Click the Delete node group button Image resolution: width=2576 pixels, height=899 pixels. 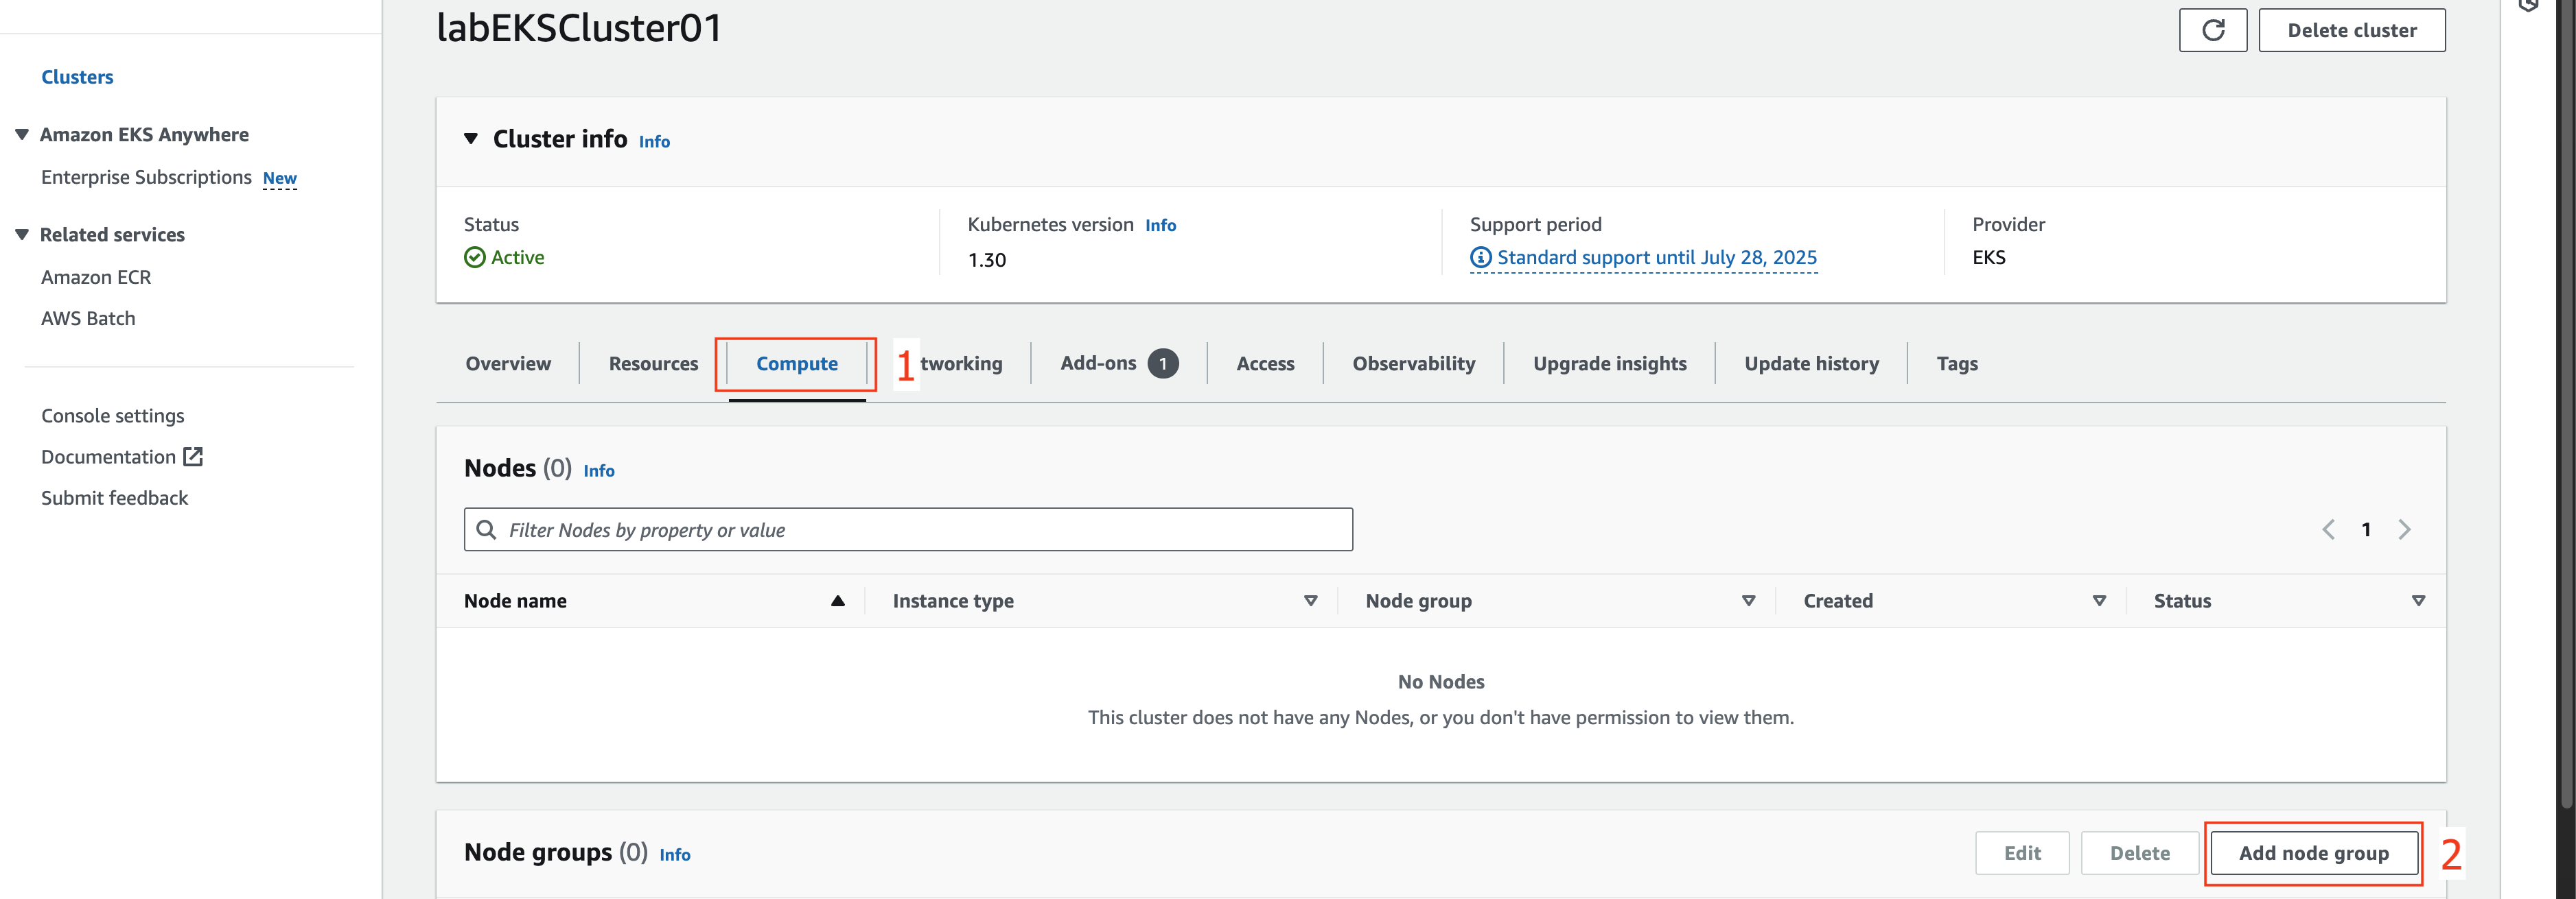[x=2139, y=853]
